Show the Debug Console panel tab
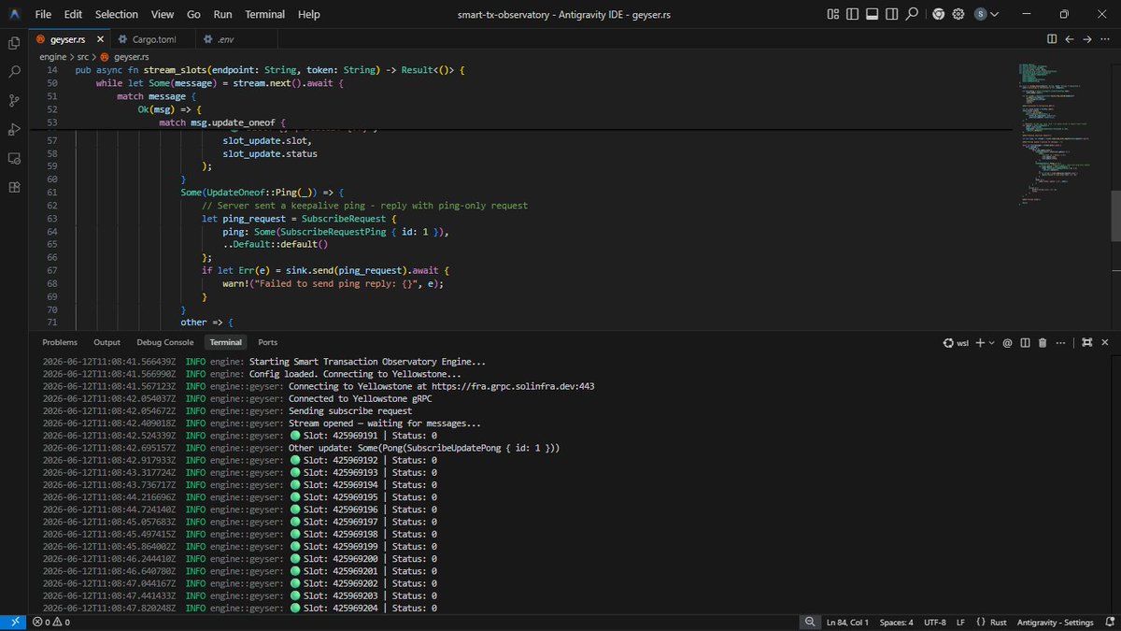Screen dimensions: 1121x631 pos(165,343)
